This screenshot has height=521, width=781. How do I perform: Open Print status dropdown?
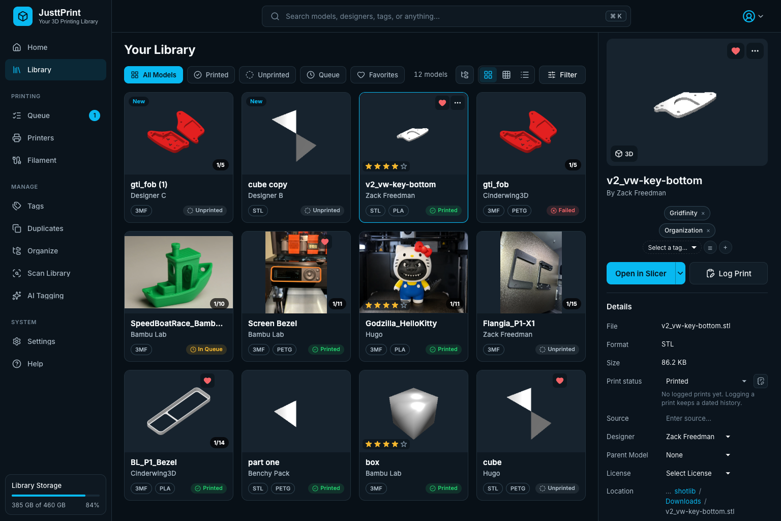(706, 381)
